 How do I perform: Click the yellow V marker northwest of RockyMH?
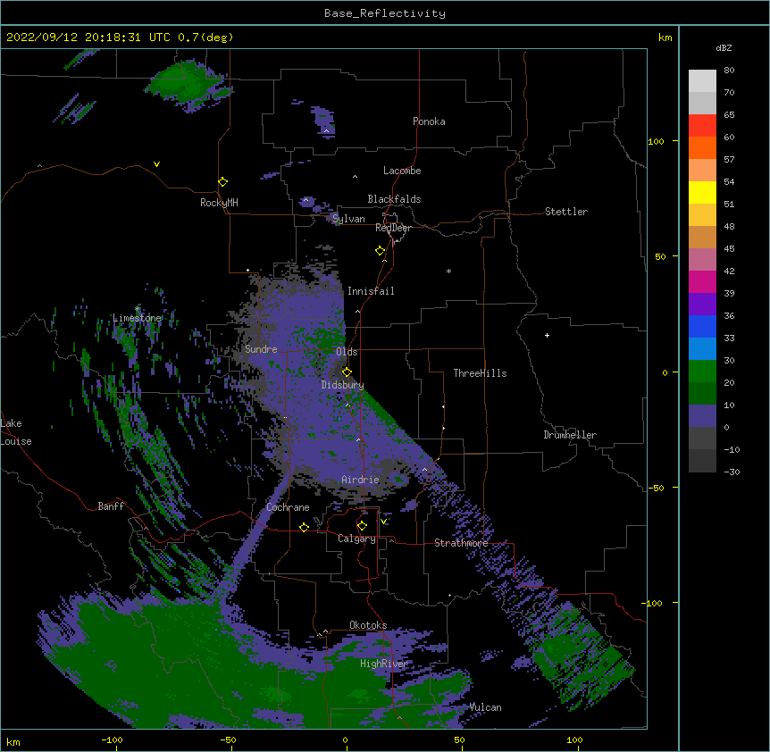click(156, 164)
